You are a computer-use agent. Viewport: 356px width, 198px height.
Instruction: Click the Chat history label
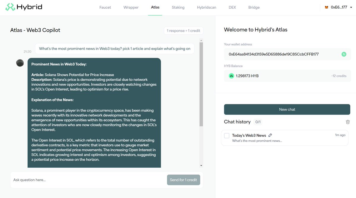click(237, 122)
